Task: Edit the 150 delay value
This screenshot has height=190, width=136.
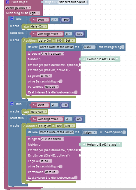Action: (x=59, y=41)
